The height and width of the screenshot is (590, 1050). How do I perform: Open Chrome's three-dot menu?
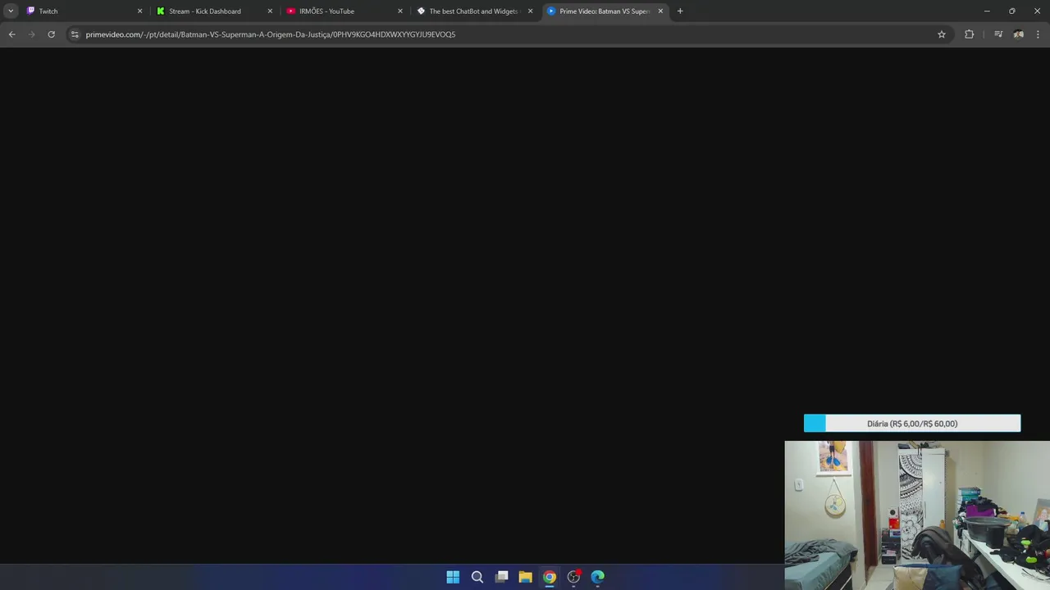coord(1039,34)
